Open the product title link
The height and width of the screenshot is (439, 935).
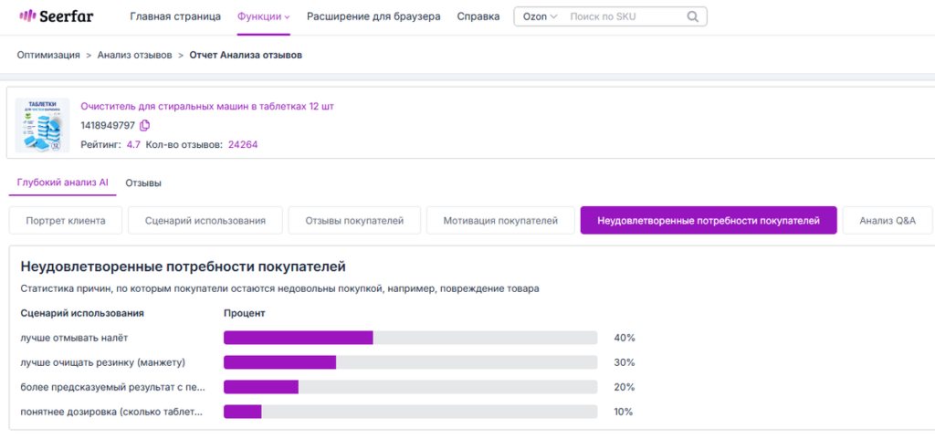click(207, 107)
